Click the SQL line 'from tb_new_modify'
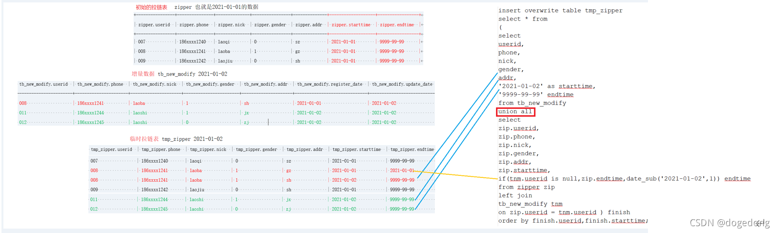The image size is (777, 233). click(x=532, y=103)
